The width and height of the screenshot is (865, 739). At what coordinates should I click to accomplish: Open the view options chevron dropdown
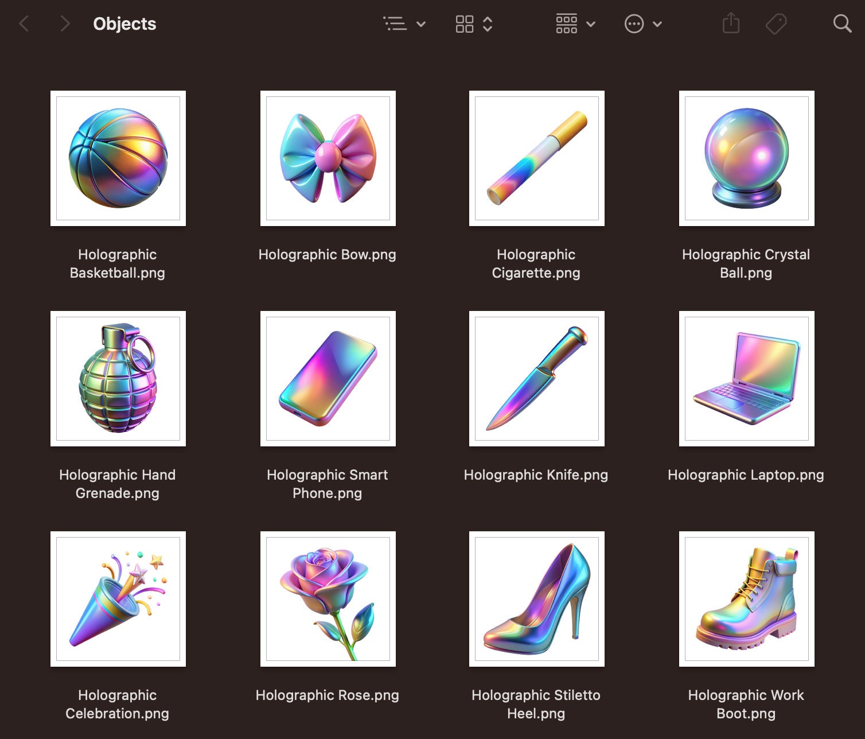pos(422,24)
